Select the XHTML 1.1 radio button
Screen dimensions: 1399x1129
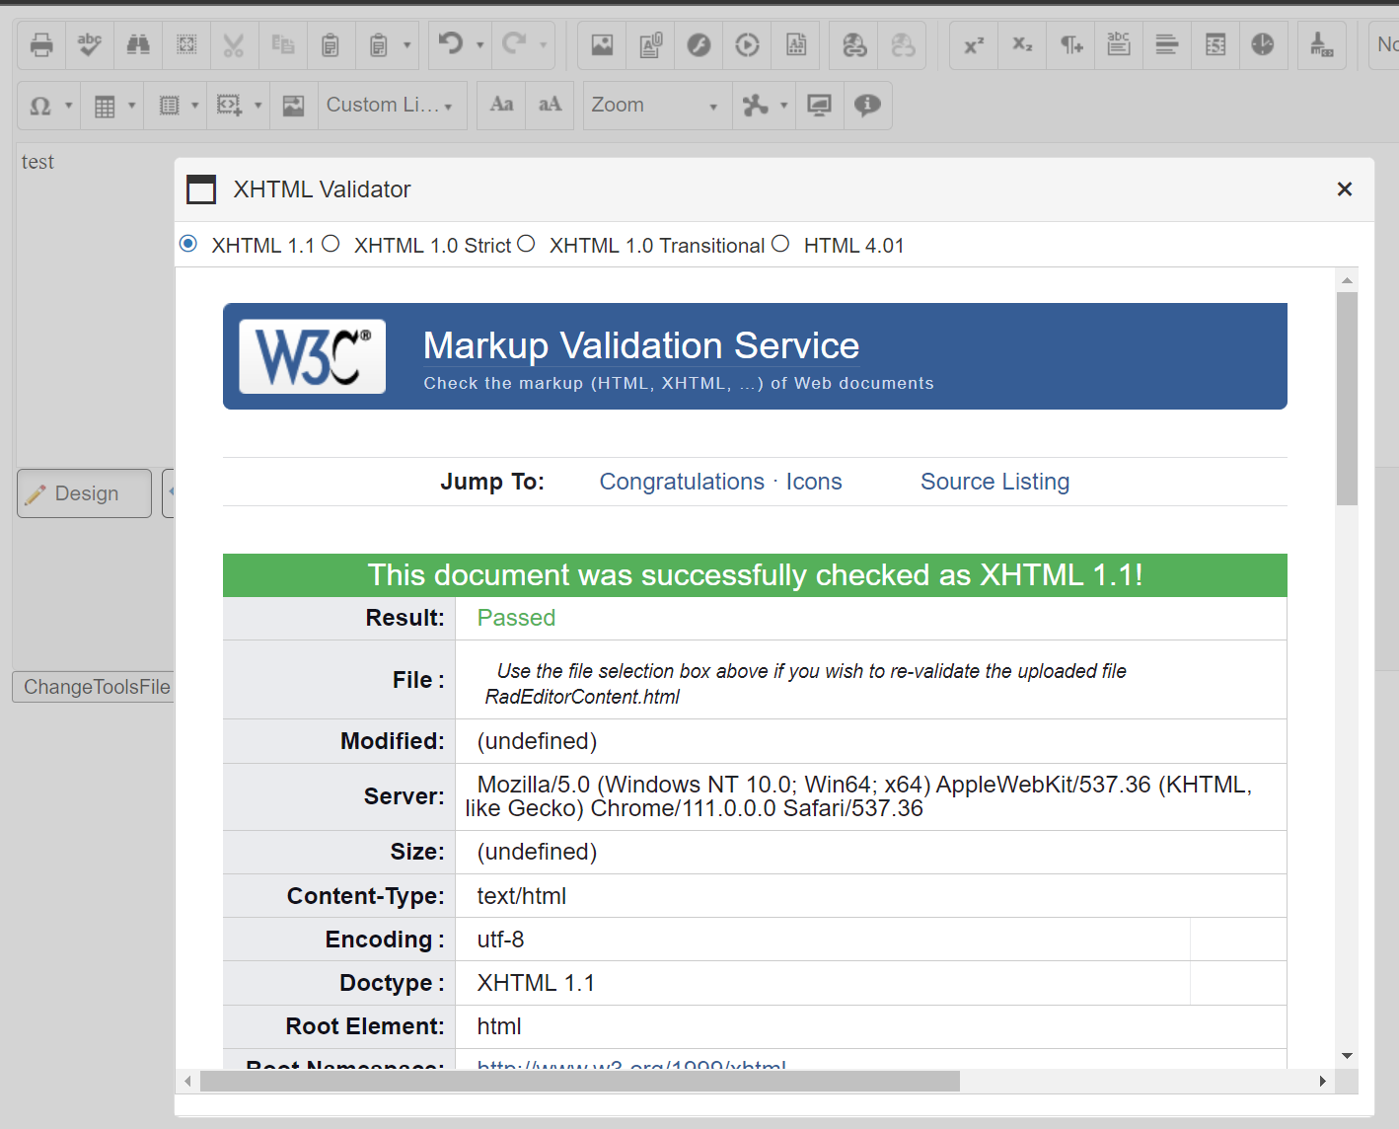point(188,244)
